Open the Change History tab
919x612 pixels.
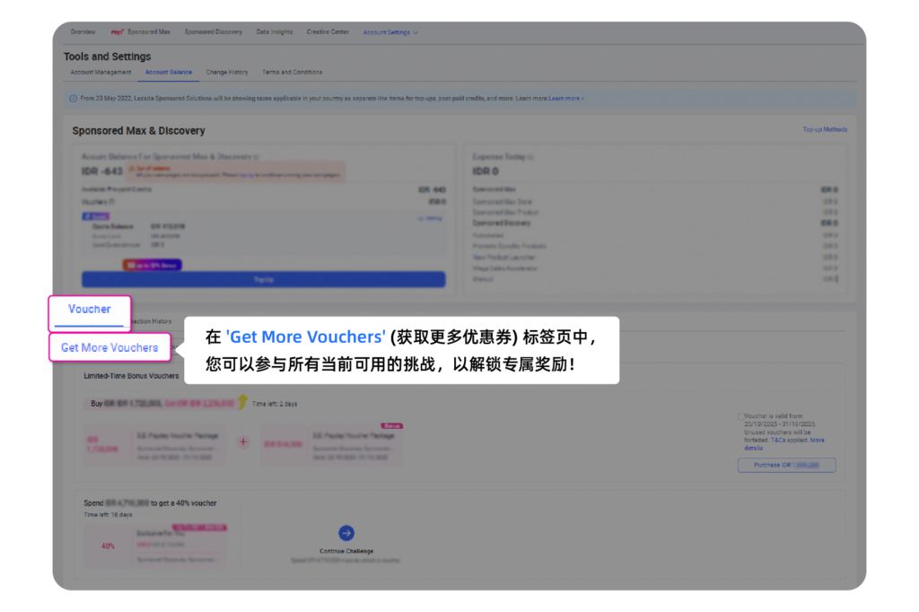[x=227, y=73]
